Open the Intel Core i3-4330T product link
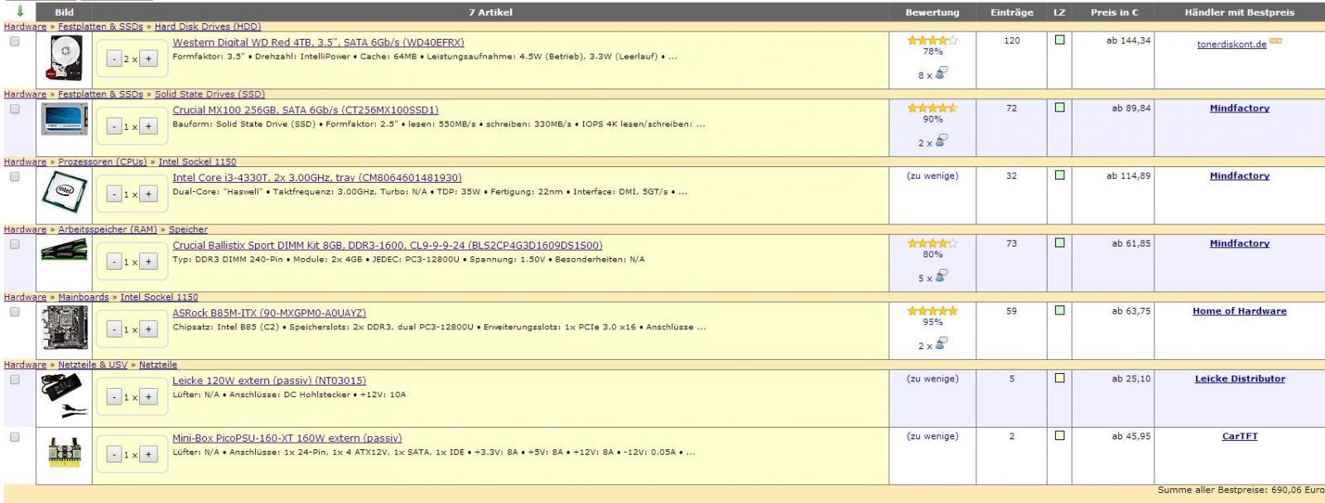The image size is (1325, 503). click(317, 178)
